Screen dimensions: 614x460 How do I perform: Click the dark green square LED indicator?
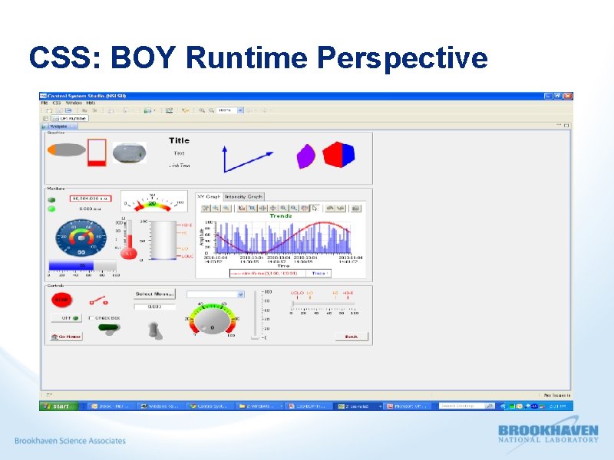[51, 199]
